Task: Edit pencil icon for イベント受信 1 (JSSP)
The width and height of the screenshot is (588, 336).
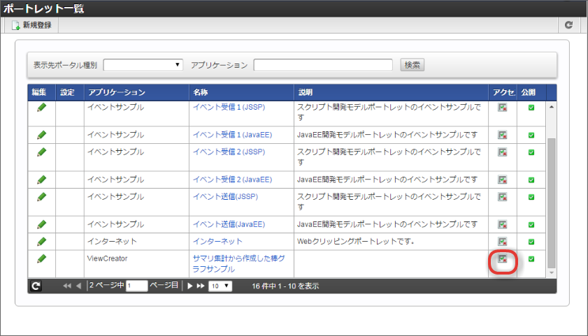Action: (42, 108)
